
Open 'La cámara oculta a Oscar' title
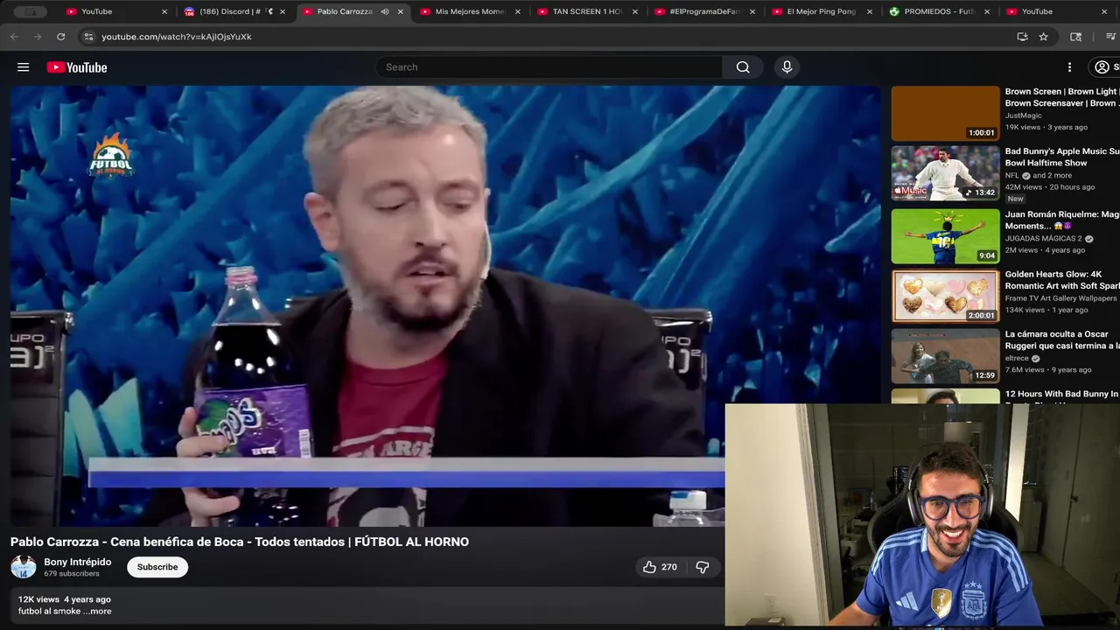[x=1061, y=339]
